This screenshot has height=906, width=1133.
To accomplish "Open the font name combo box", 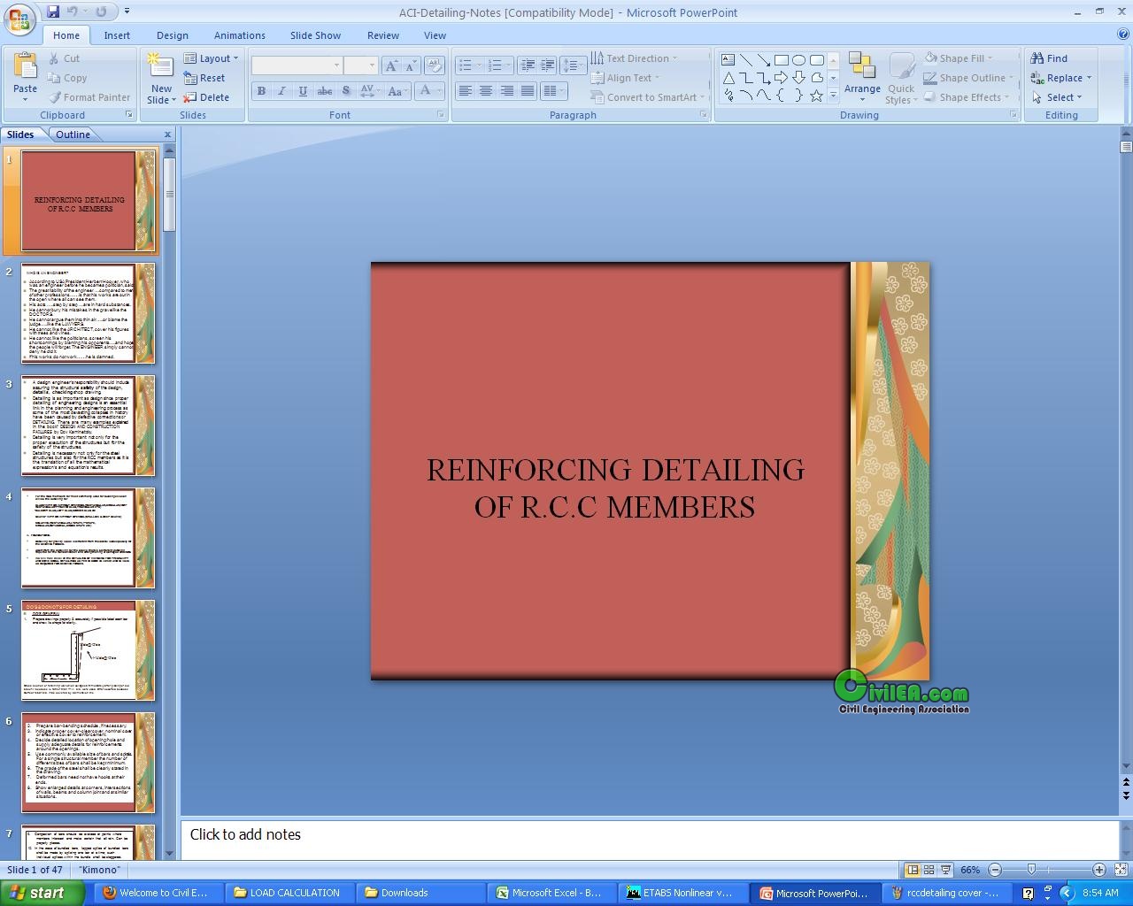I will click(297, 65).
